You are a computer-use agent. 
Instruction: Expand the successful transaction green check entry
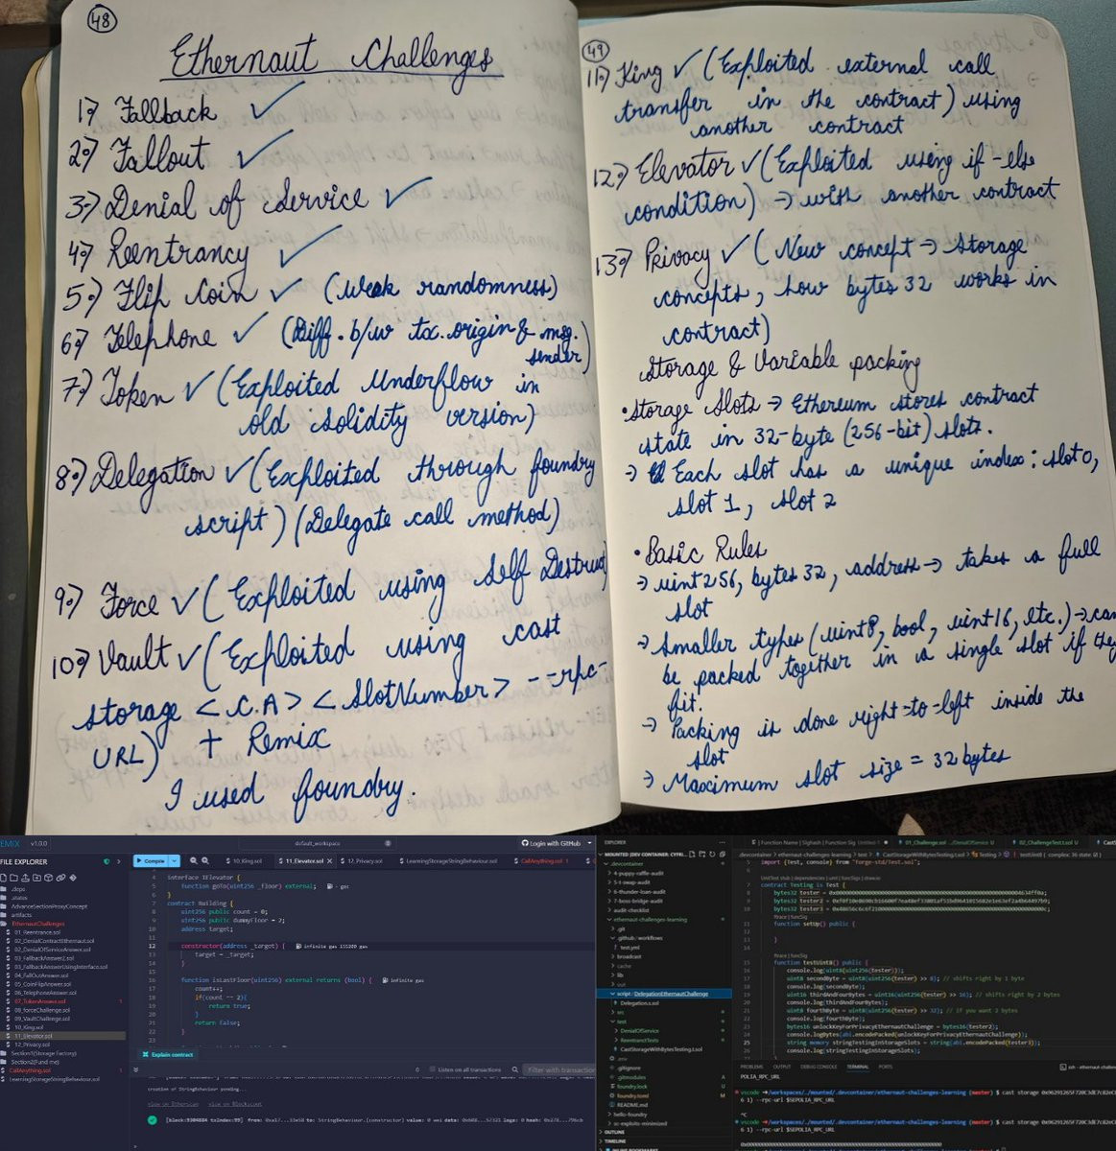coord(152,1120)
